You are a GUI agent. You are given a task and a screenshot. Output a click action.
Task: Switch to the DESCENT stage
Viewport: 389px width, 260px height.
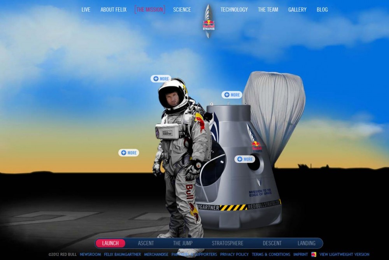[x=272, y=243]
